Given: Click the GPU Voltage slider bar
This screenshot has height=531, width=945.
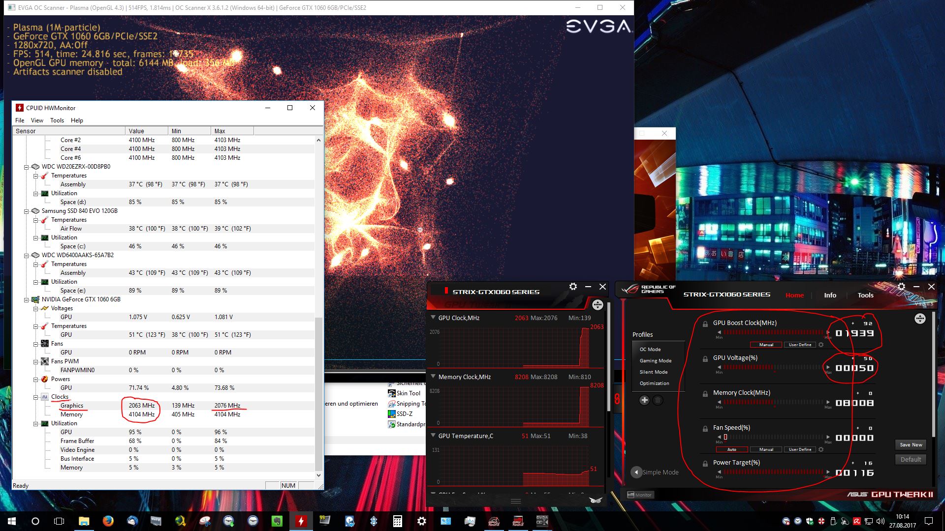Looking at the screenshot, I should (773, 367).
